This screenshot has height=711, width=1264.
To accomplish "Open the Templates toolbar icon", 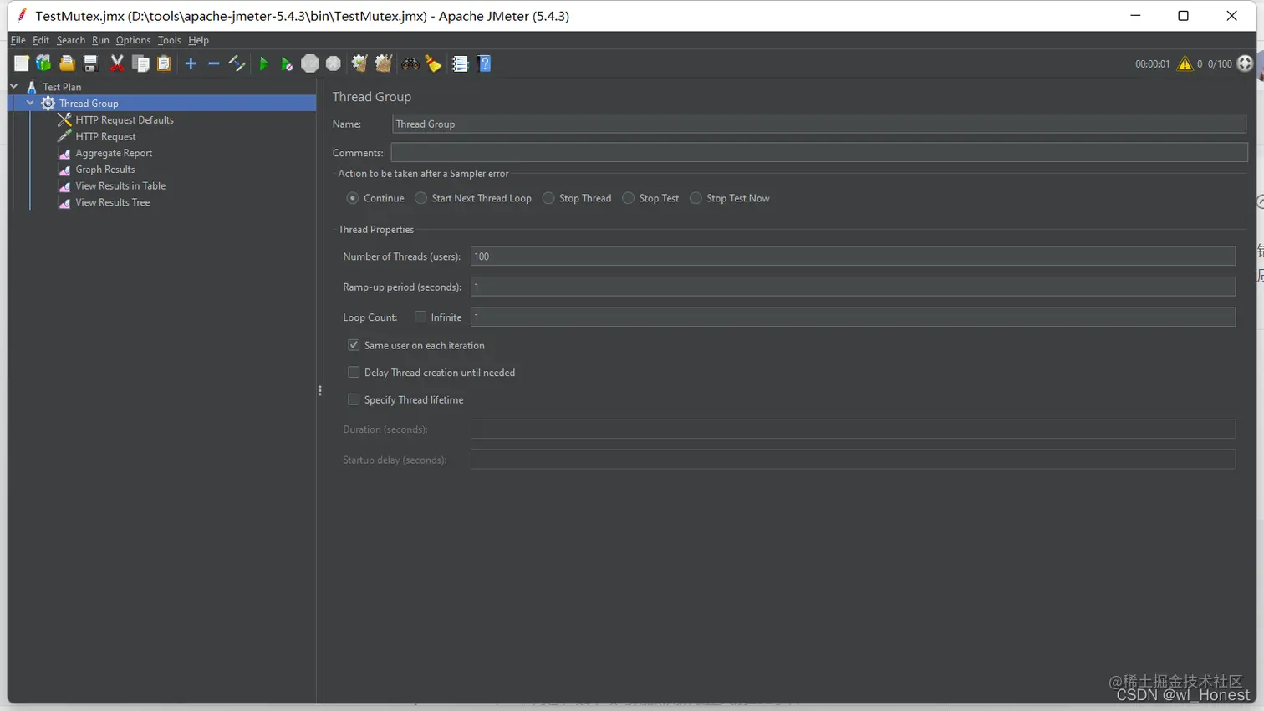I will [x=43, y=63].
